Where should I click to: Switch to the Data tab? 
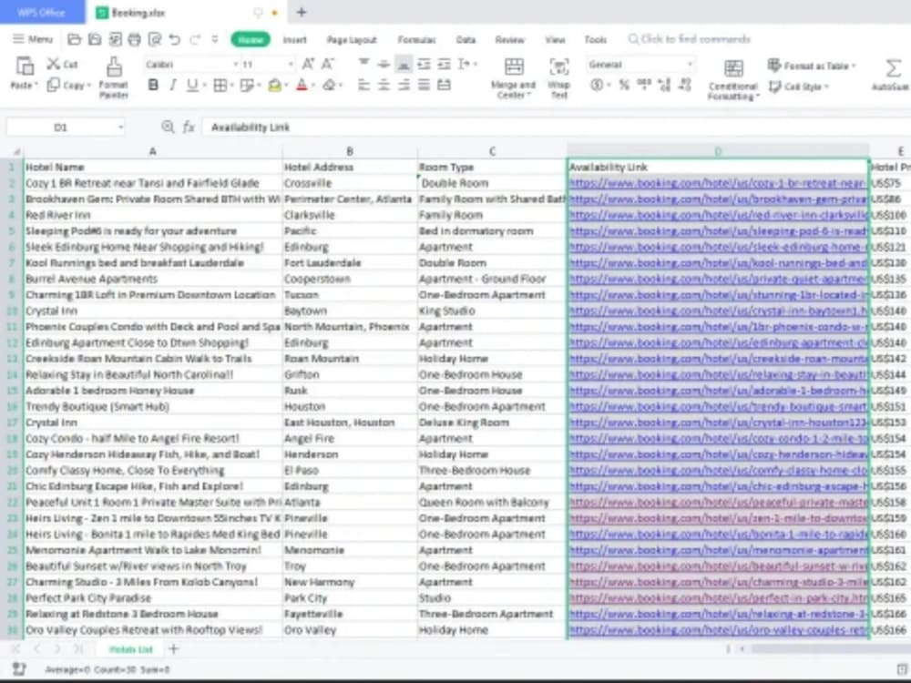[466, 39]
